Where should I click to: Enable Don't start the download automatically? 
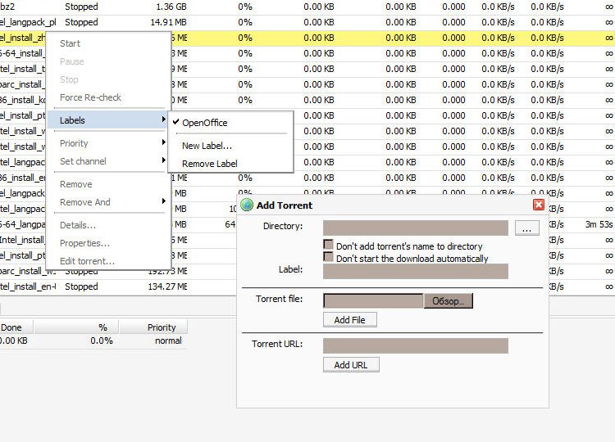click(328, 257)
